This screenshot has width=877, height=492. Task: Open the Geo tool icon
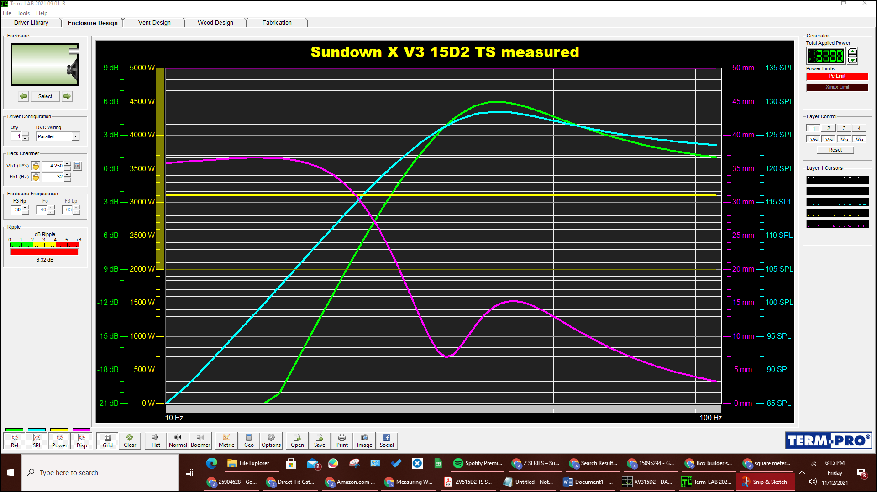(248, 440)
